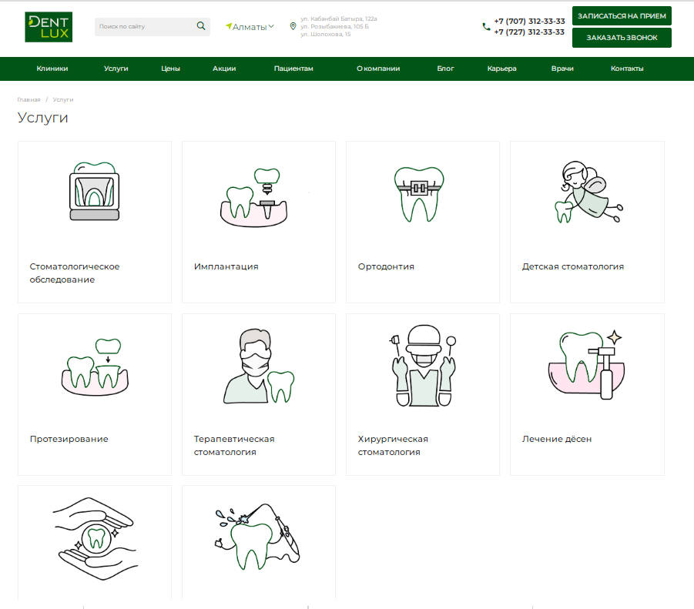Open the tooth cleaning spray icon
Image resolution: width=694 pixels, height=609 pixels.
tap(257, 537)
